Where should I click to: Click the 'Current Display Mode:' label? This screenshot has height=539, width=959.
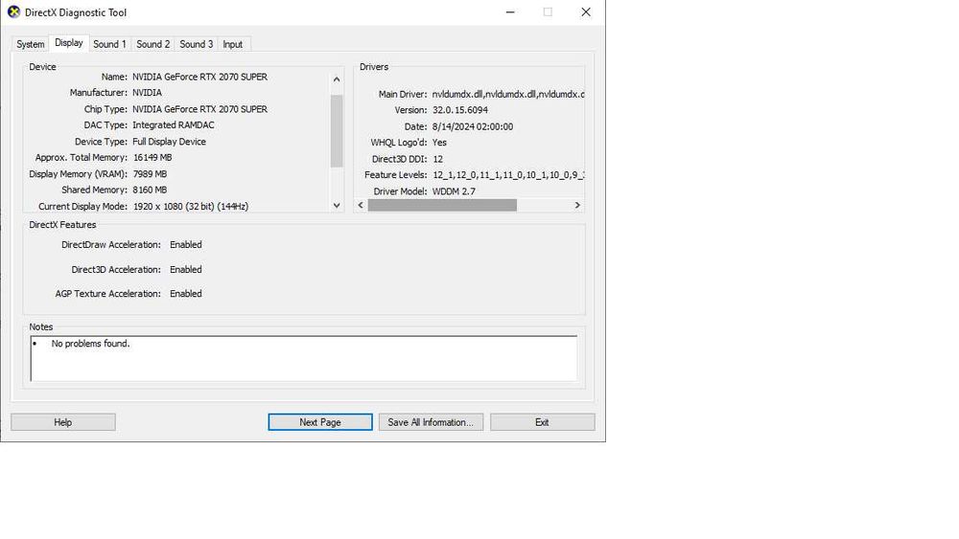click(83, 207)
